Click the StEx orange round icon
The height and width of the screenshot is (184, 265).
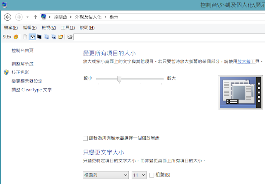(x=16, y=37)
